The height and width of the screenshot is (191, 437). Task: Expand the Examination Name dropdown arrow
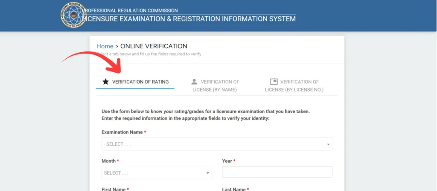coord(328,144)
